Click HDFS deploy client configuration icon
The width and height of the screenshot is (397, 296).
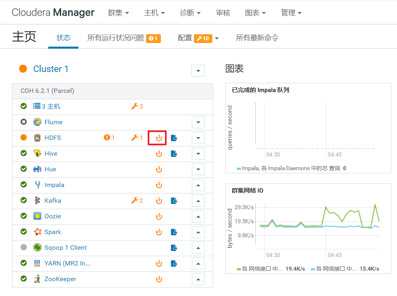pyautogui.click(x=174, y=138)
